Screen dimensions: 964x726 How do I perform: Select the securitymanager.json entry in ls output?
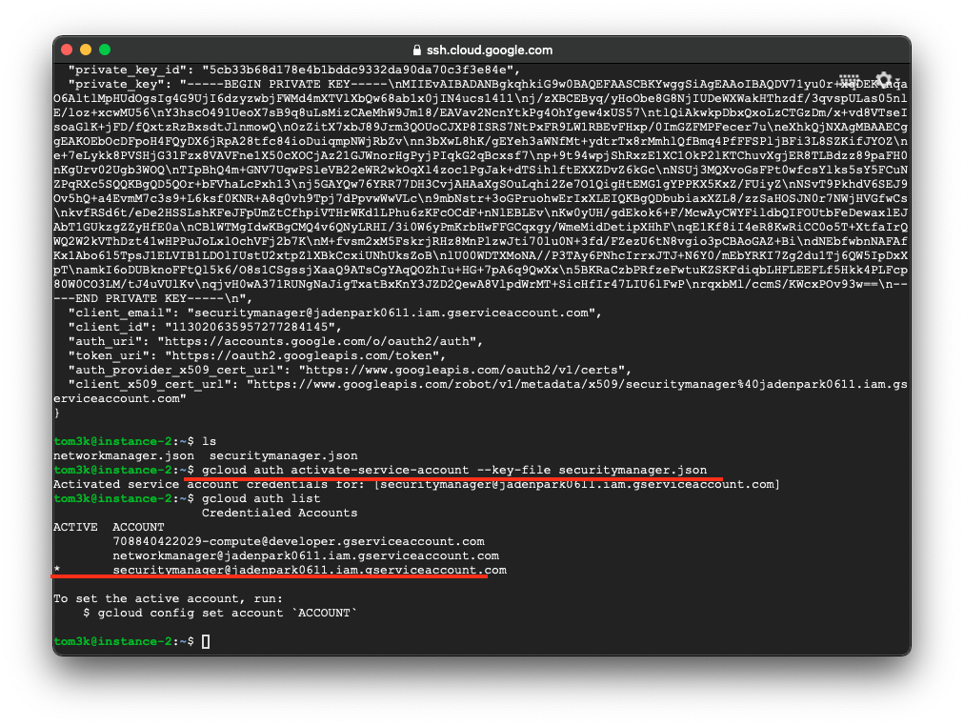click(x=284, y=456)
